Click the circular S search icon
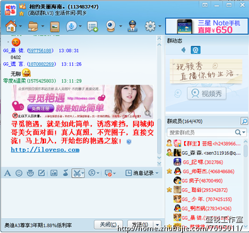The height and width of the screenshot is (233, 249). [91, 173]
